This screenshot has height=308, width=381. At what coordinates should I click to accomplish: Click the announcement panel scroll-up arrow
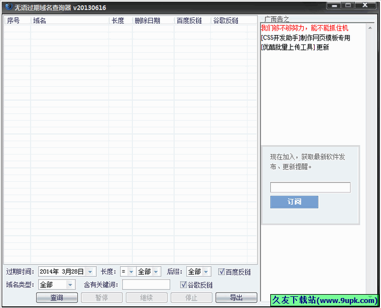coord(370,28)
